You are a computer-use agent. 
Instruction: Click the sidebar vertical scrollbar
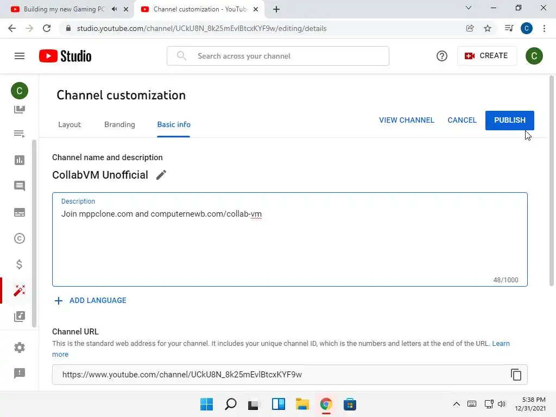(x=34, y=233)
